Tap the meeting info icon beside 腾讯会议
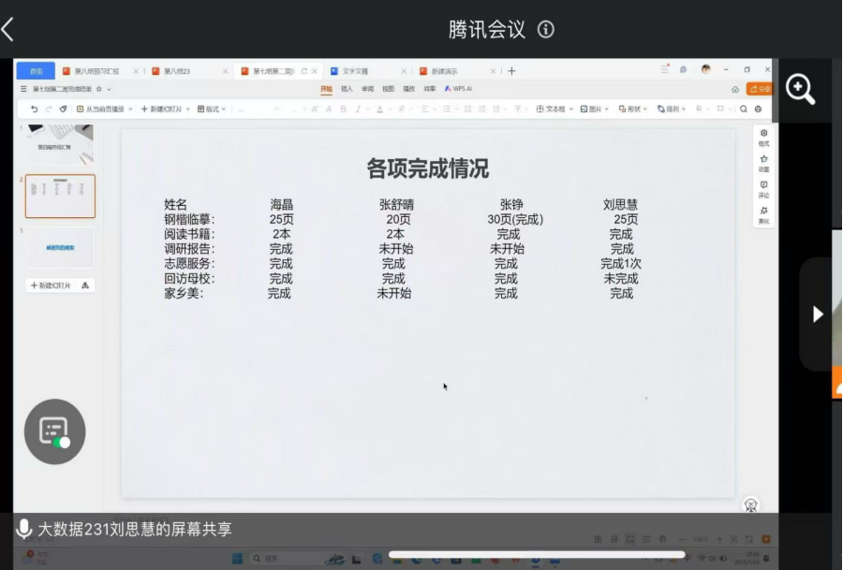The image size is (843, 570). point(546,30)
